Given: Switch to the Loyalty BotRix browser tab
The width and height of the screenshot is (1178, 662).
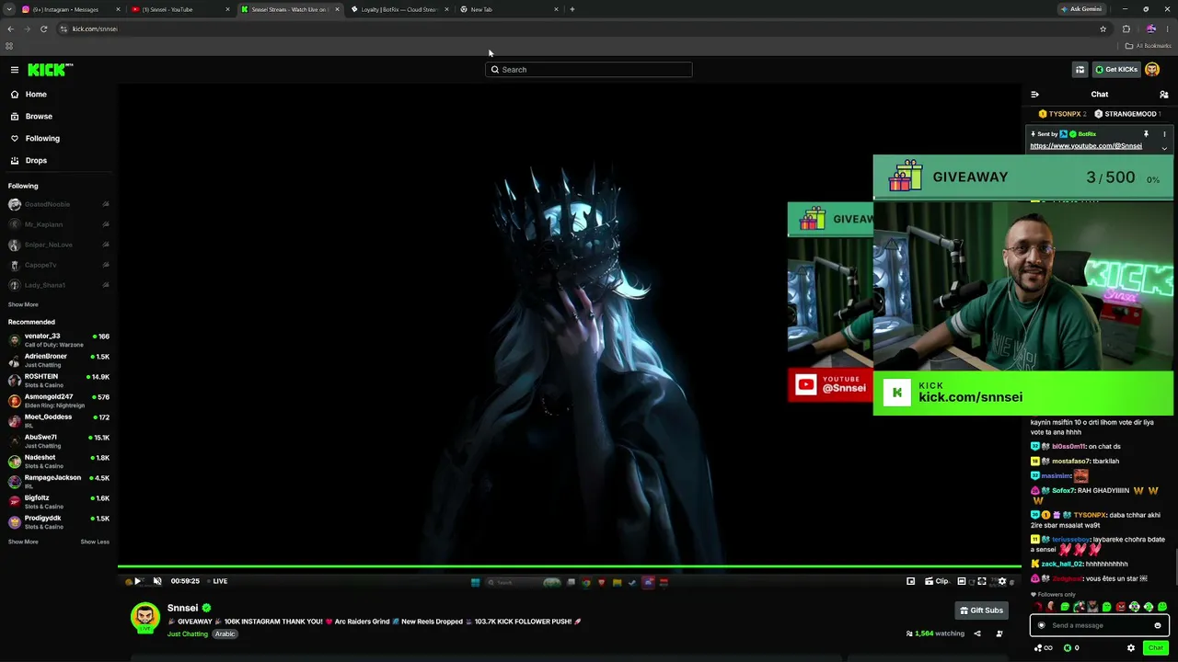Looking at the screenshot, I should pos(400,9).
